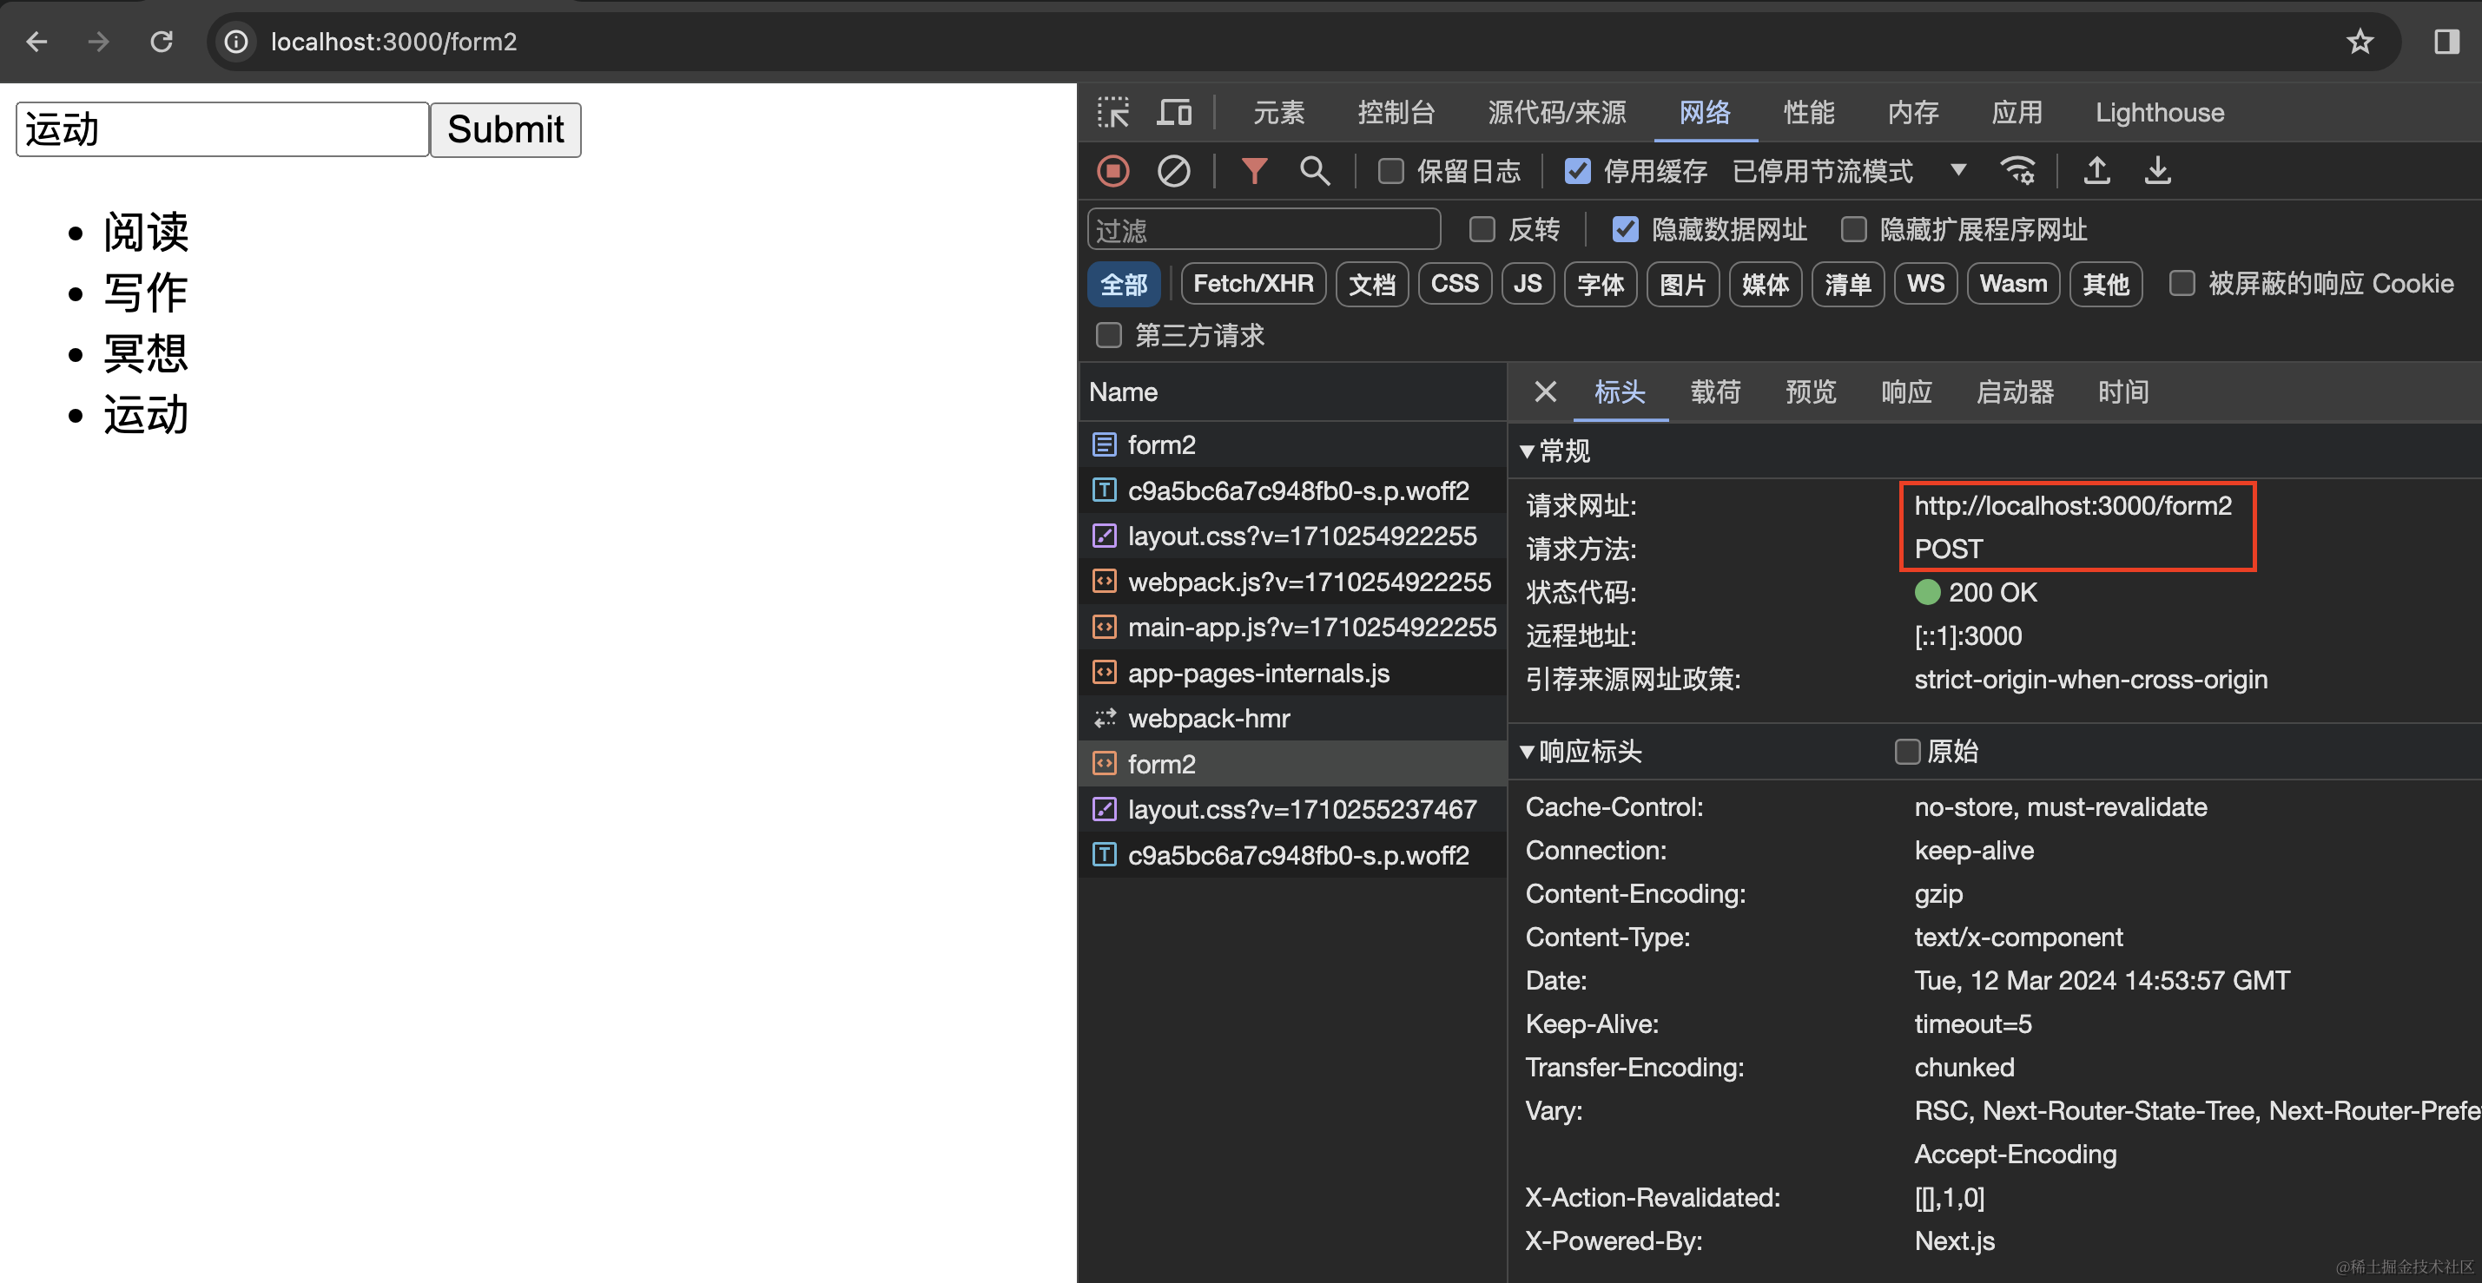Select the Fetch/XHR filter
The height and width of the screenshot is (1283, 2482).
click(1252, 283)
